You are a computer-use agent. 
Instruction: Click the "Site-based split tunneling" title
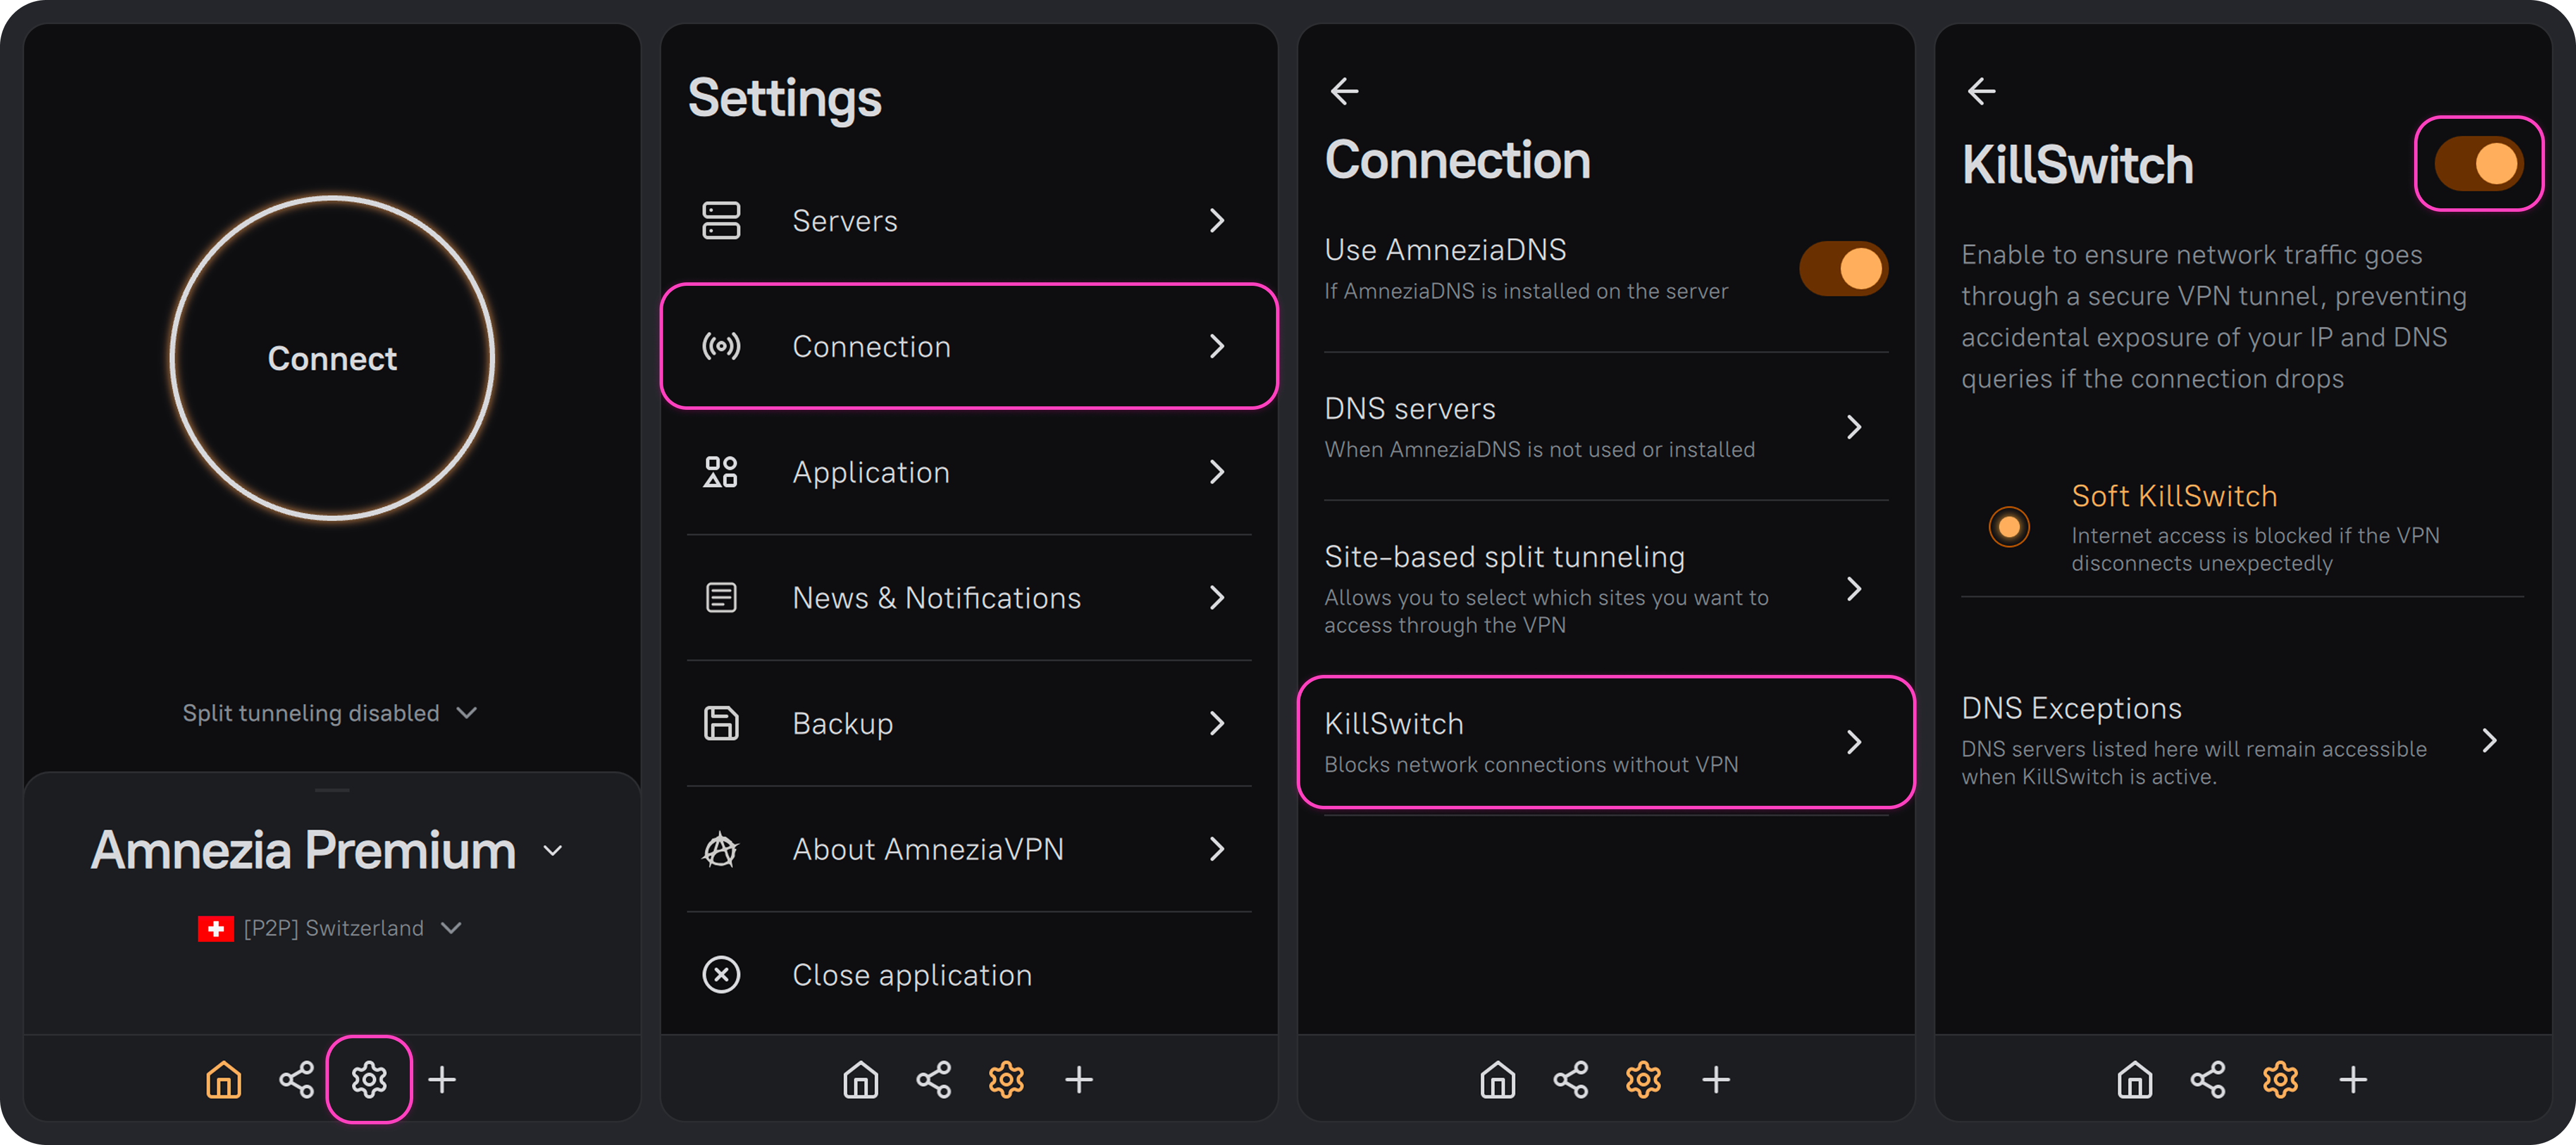(x=1504, y=557)
